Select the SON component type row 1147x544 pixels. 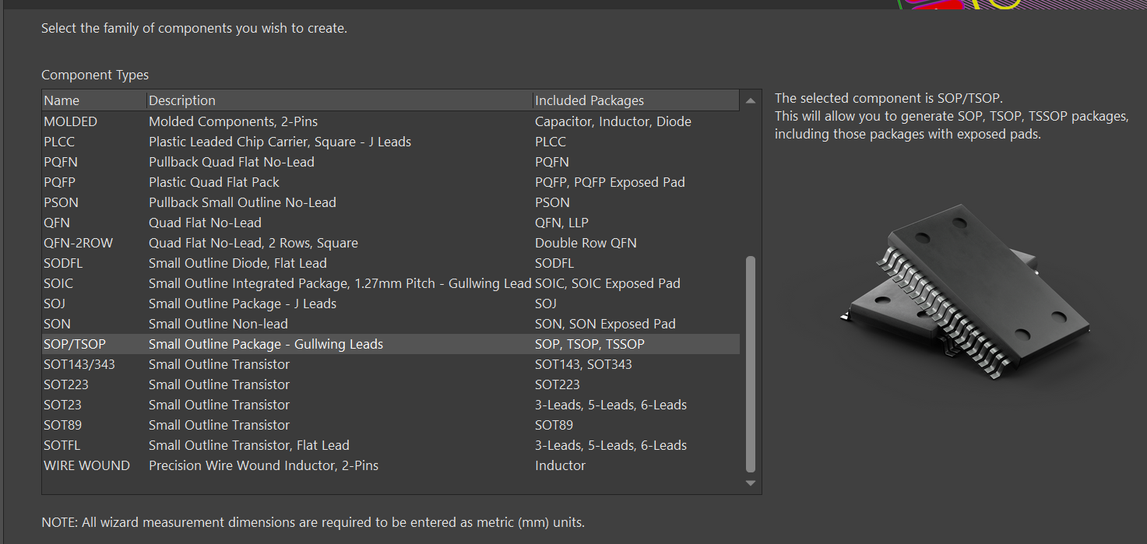(391, 324)
